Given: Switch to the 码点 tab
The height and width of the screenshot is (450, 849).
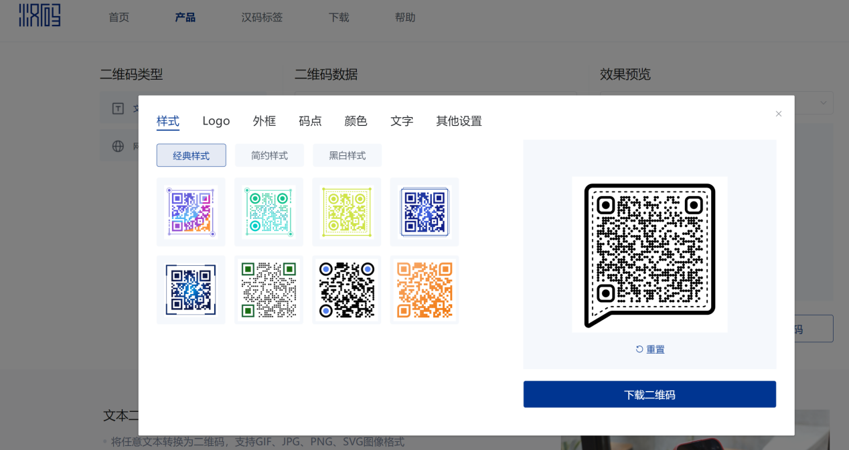Looking at the screenshot, I should (x=310, y=121).
